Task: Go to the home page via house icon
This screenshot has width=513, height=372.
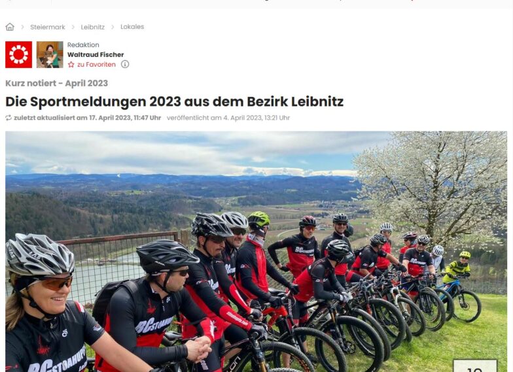Action: point(10,27)
